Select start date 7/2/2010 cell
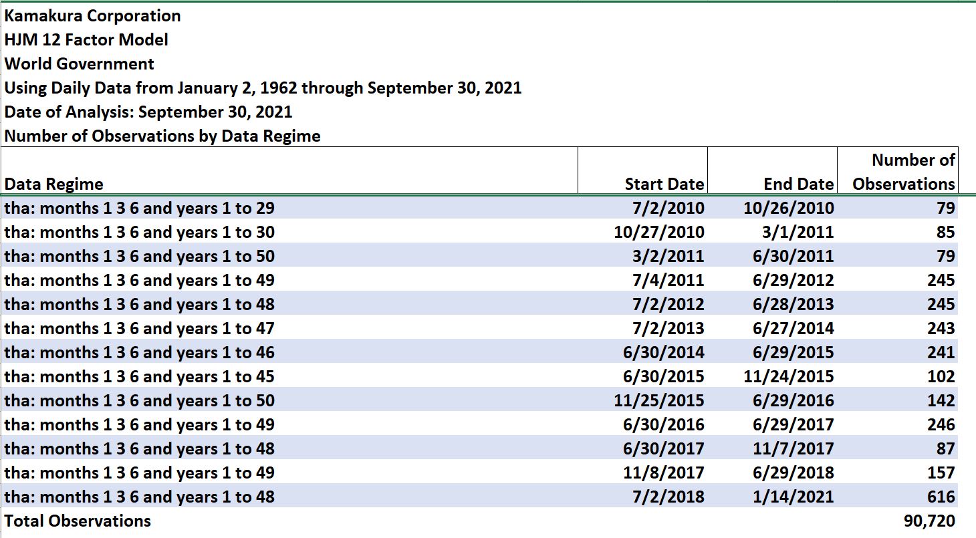The width and height of the screenshot is (976, 538). 668,208
